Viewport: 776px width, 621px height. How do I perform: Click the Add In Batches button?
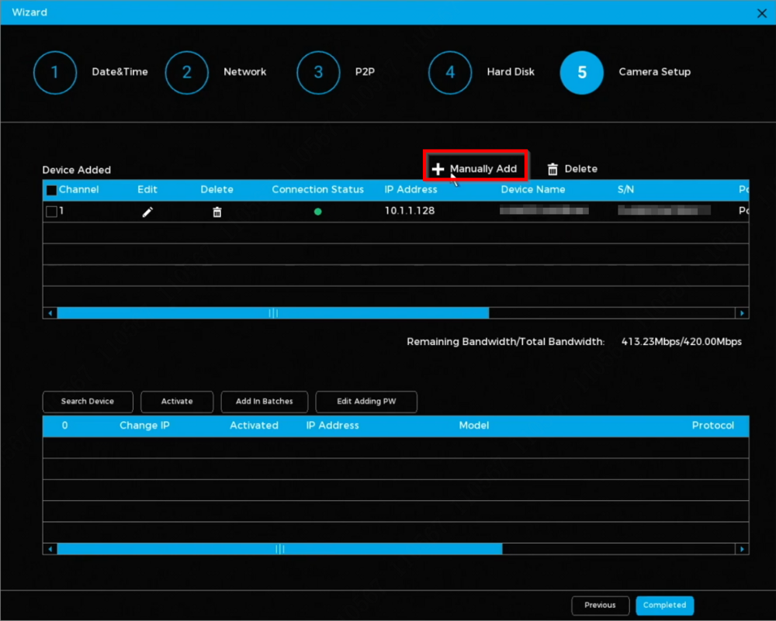pos(264,402)
